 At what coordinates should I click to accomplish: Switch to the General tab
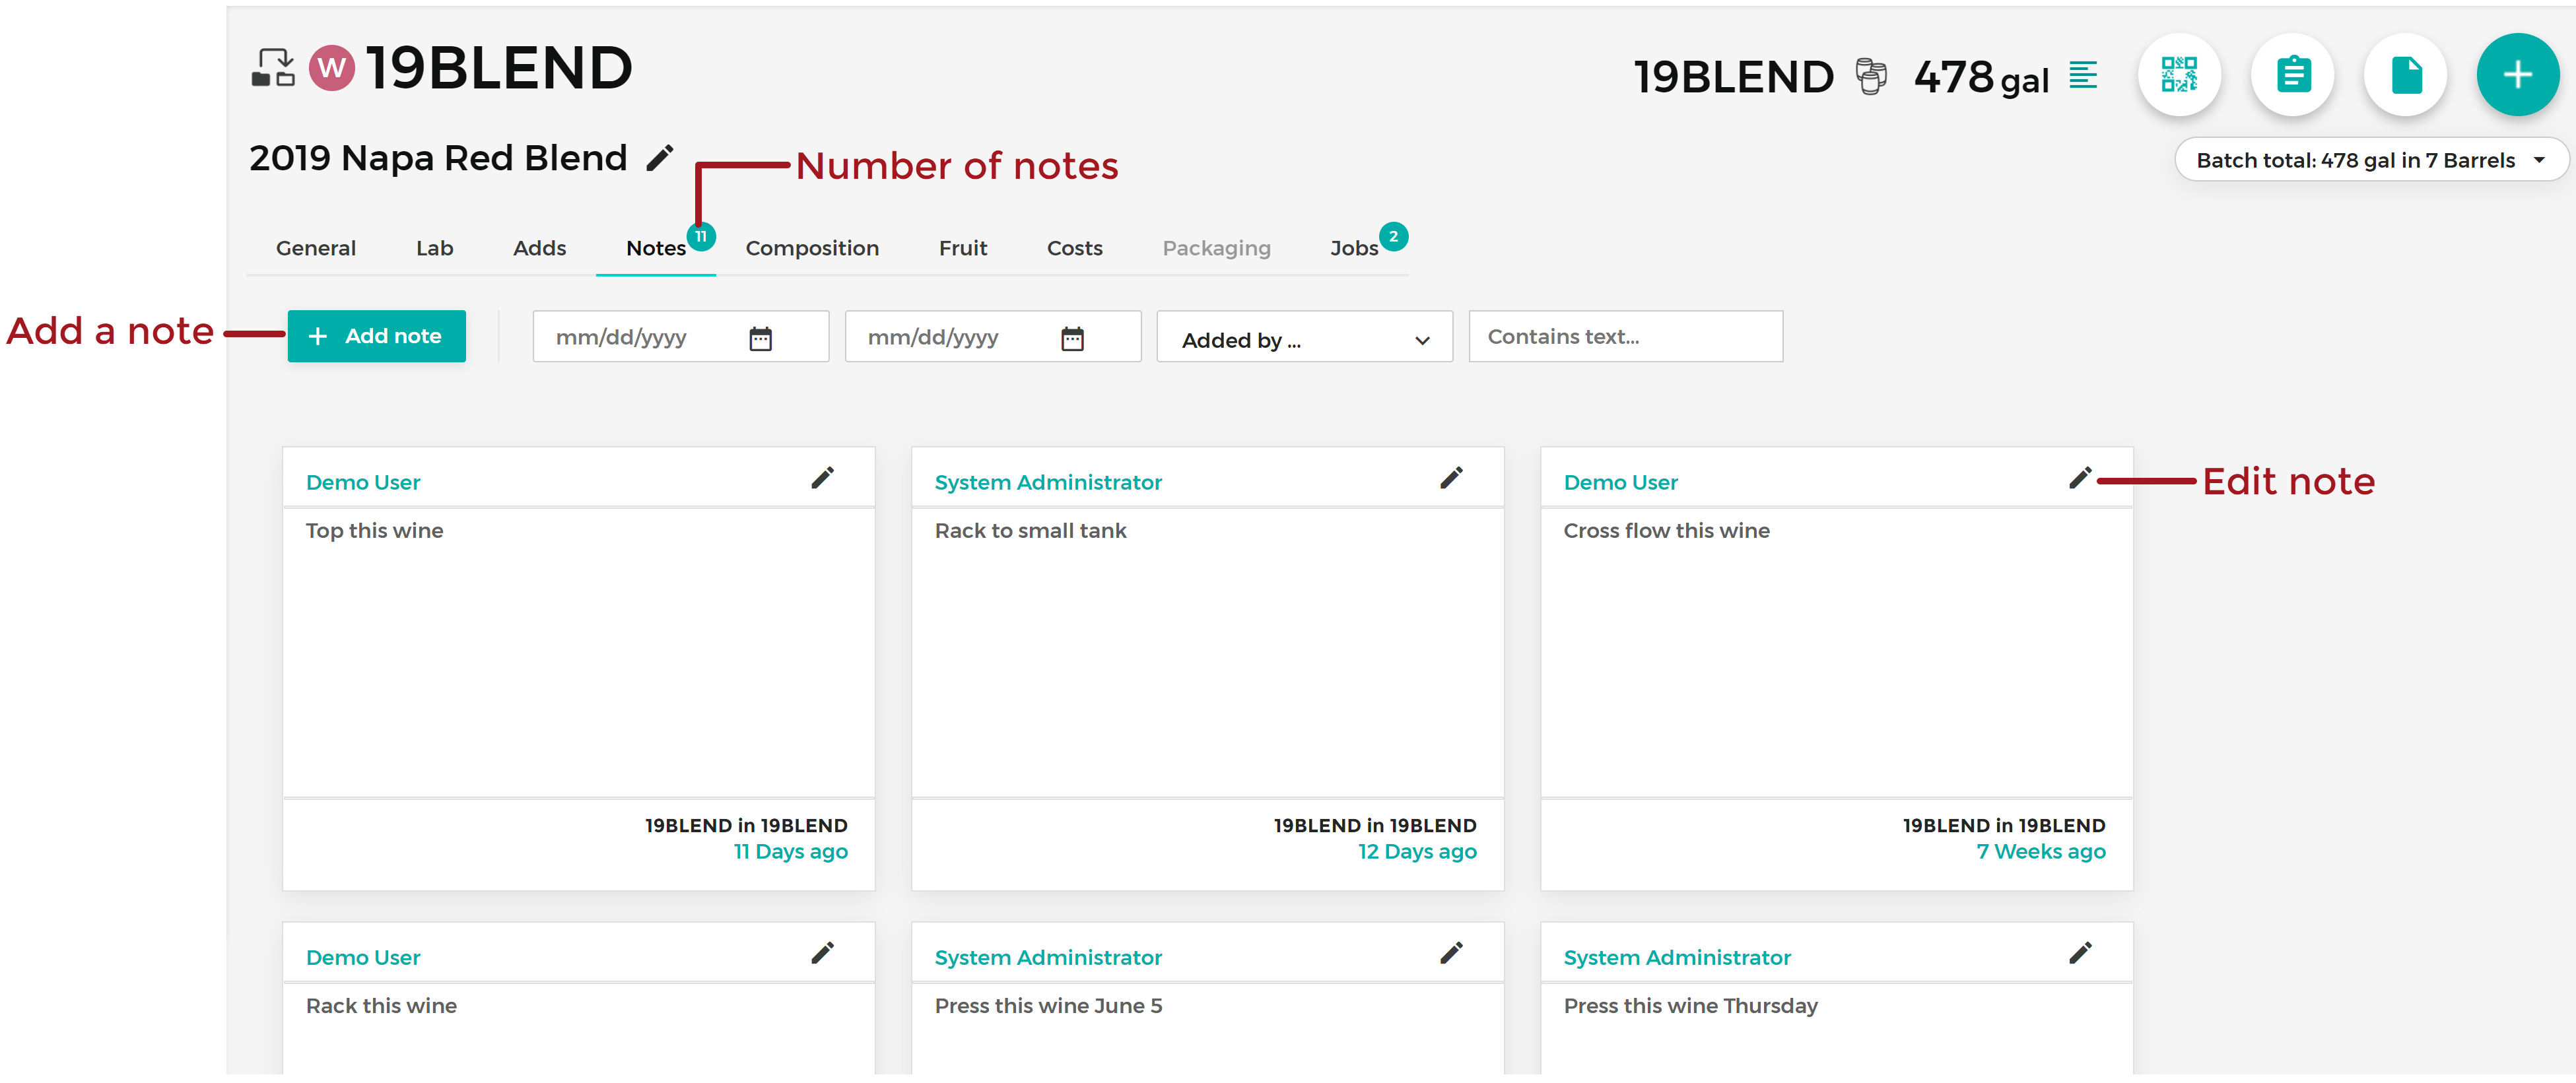(315, 248)
